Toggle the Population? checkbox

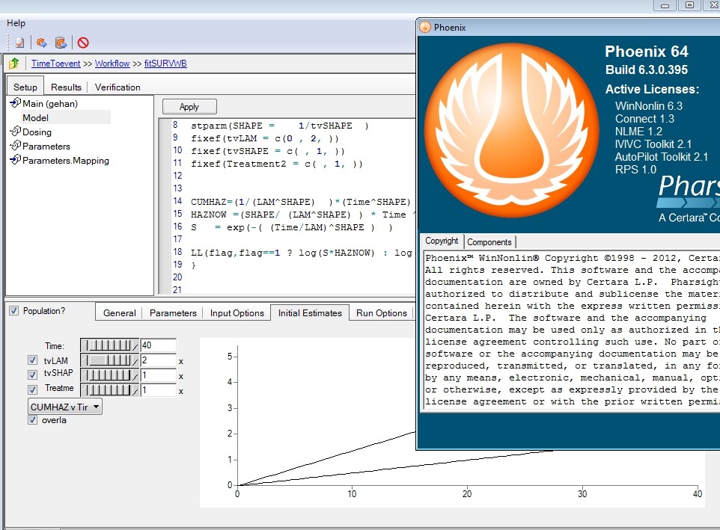(x=14, y=311)
